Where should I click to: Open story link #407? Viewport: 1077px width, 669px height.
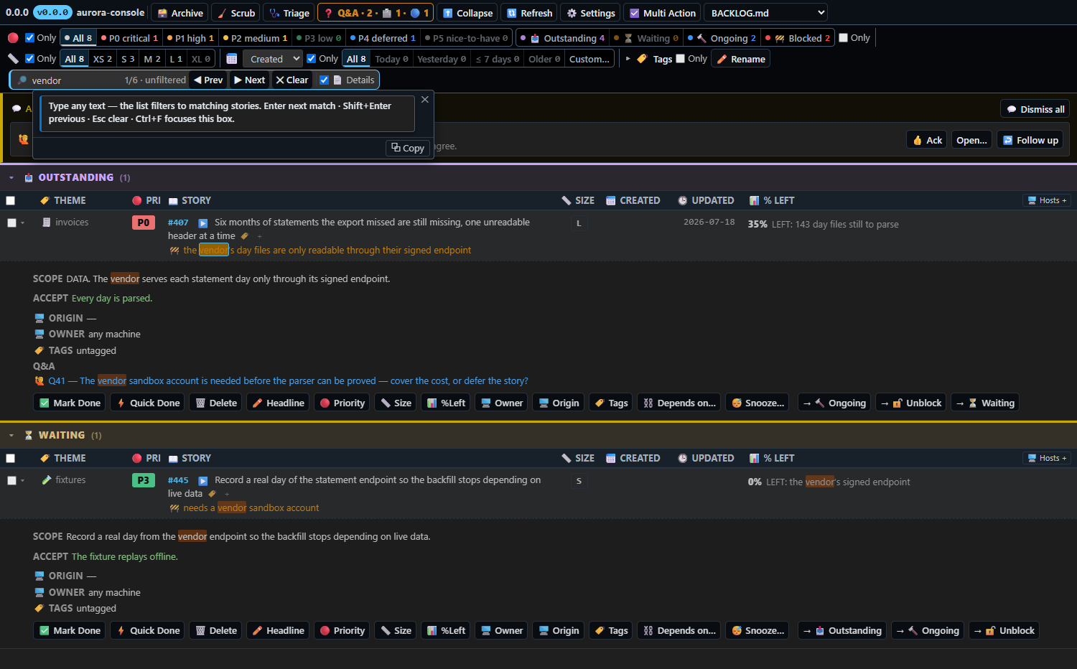point(178,223)
